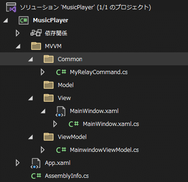Select the AssemblyInfo.cs file name
Image resolution: width=188 pixels, height=182 pixels.
(67, 176)
